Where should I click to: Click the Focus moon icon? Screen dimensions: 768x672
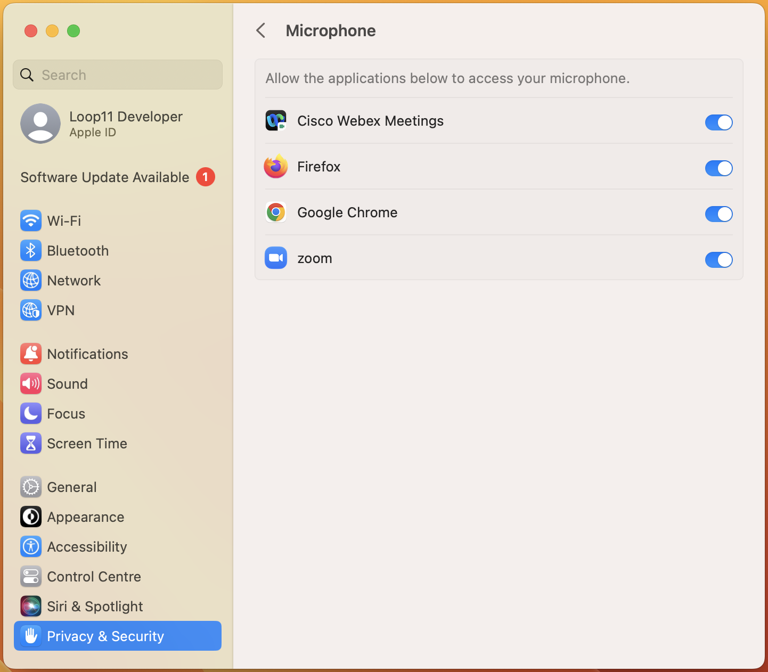31,413
